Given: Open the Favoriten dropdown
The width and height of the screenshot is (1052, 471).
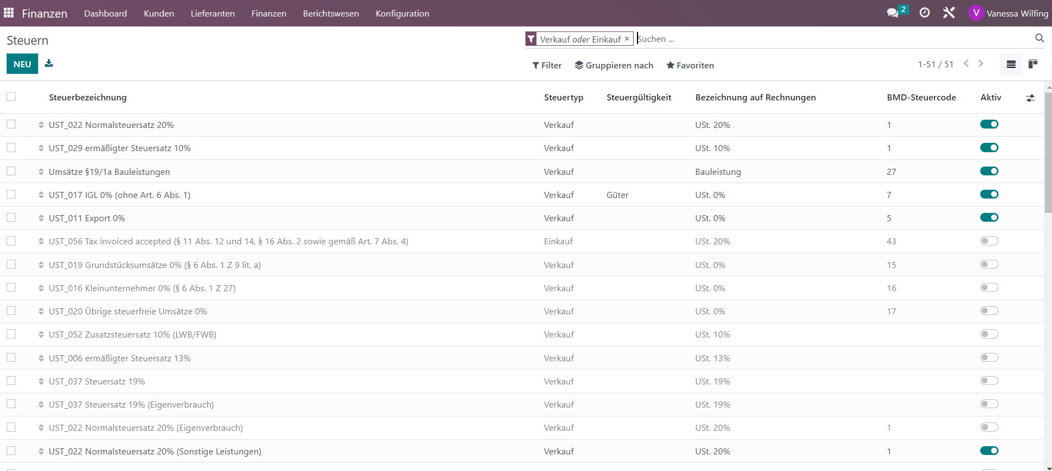Looking at the screenshot, I should (x=690, y=65).
